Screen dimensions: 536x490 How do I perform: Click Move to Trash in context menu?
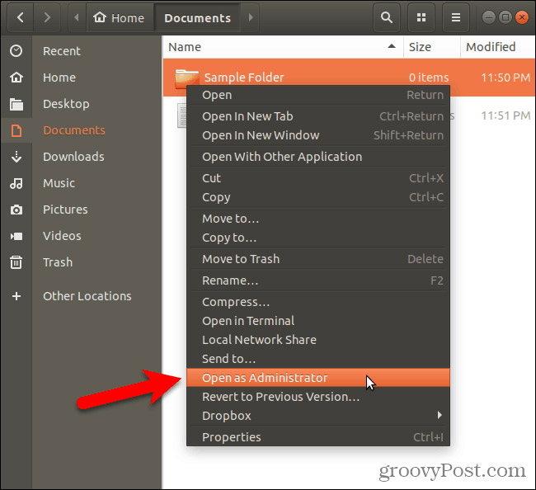(241, 259)
